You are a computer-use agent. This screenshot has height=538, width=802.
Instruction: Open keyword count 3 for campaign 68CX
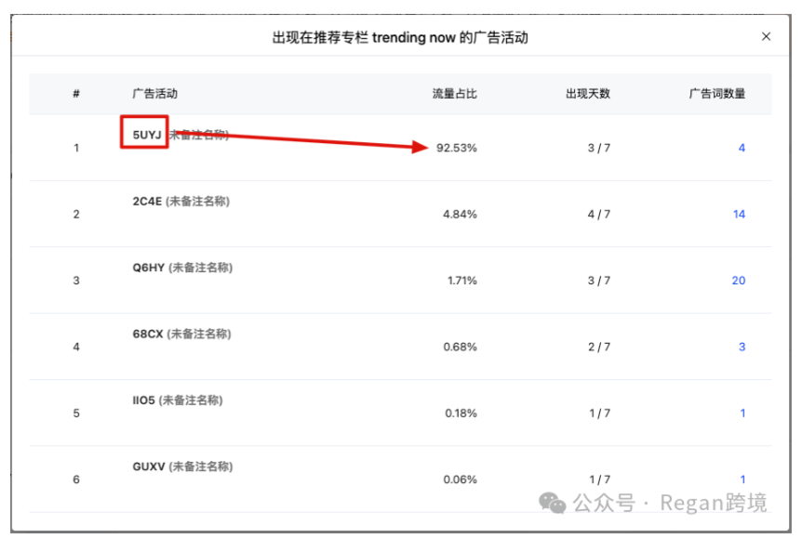[742, 347]
